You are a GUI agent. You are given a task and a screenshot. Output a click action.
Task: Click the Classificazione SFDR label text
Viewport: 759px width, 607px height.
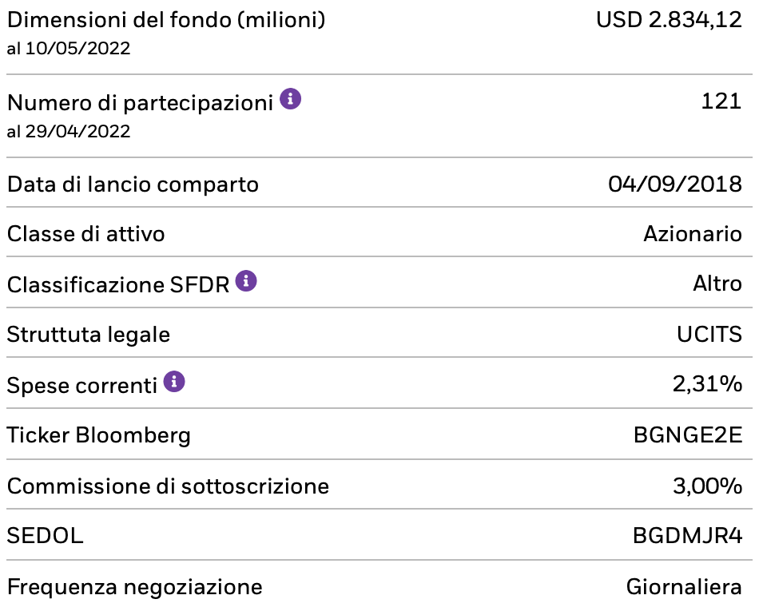pyautogui.click(x=118, y=284)
